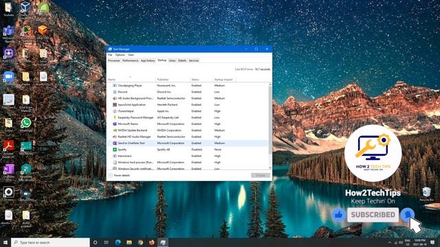Screen dimensions: 440x247
Task: Click the Discord icon in the startup list
Action: (x=115, y=92)
